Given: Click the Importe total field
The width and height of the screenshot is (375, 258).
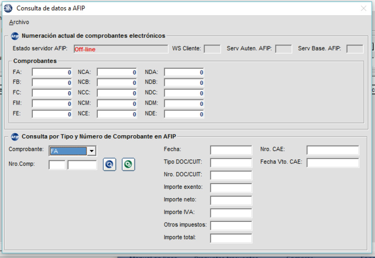Looking at the screenshot, I should coord(231,238).
